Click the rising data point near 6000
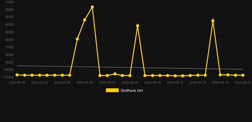 click(x=77, y=39)
